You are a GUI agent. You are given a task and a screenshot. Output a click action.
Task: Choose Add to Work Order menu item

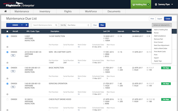(x=160, y=48)
